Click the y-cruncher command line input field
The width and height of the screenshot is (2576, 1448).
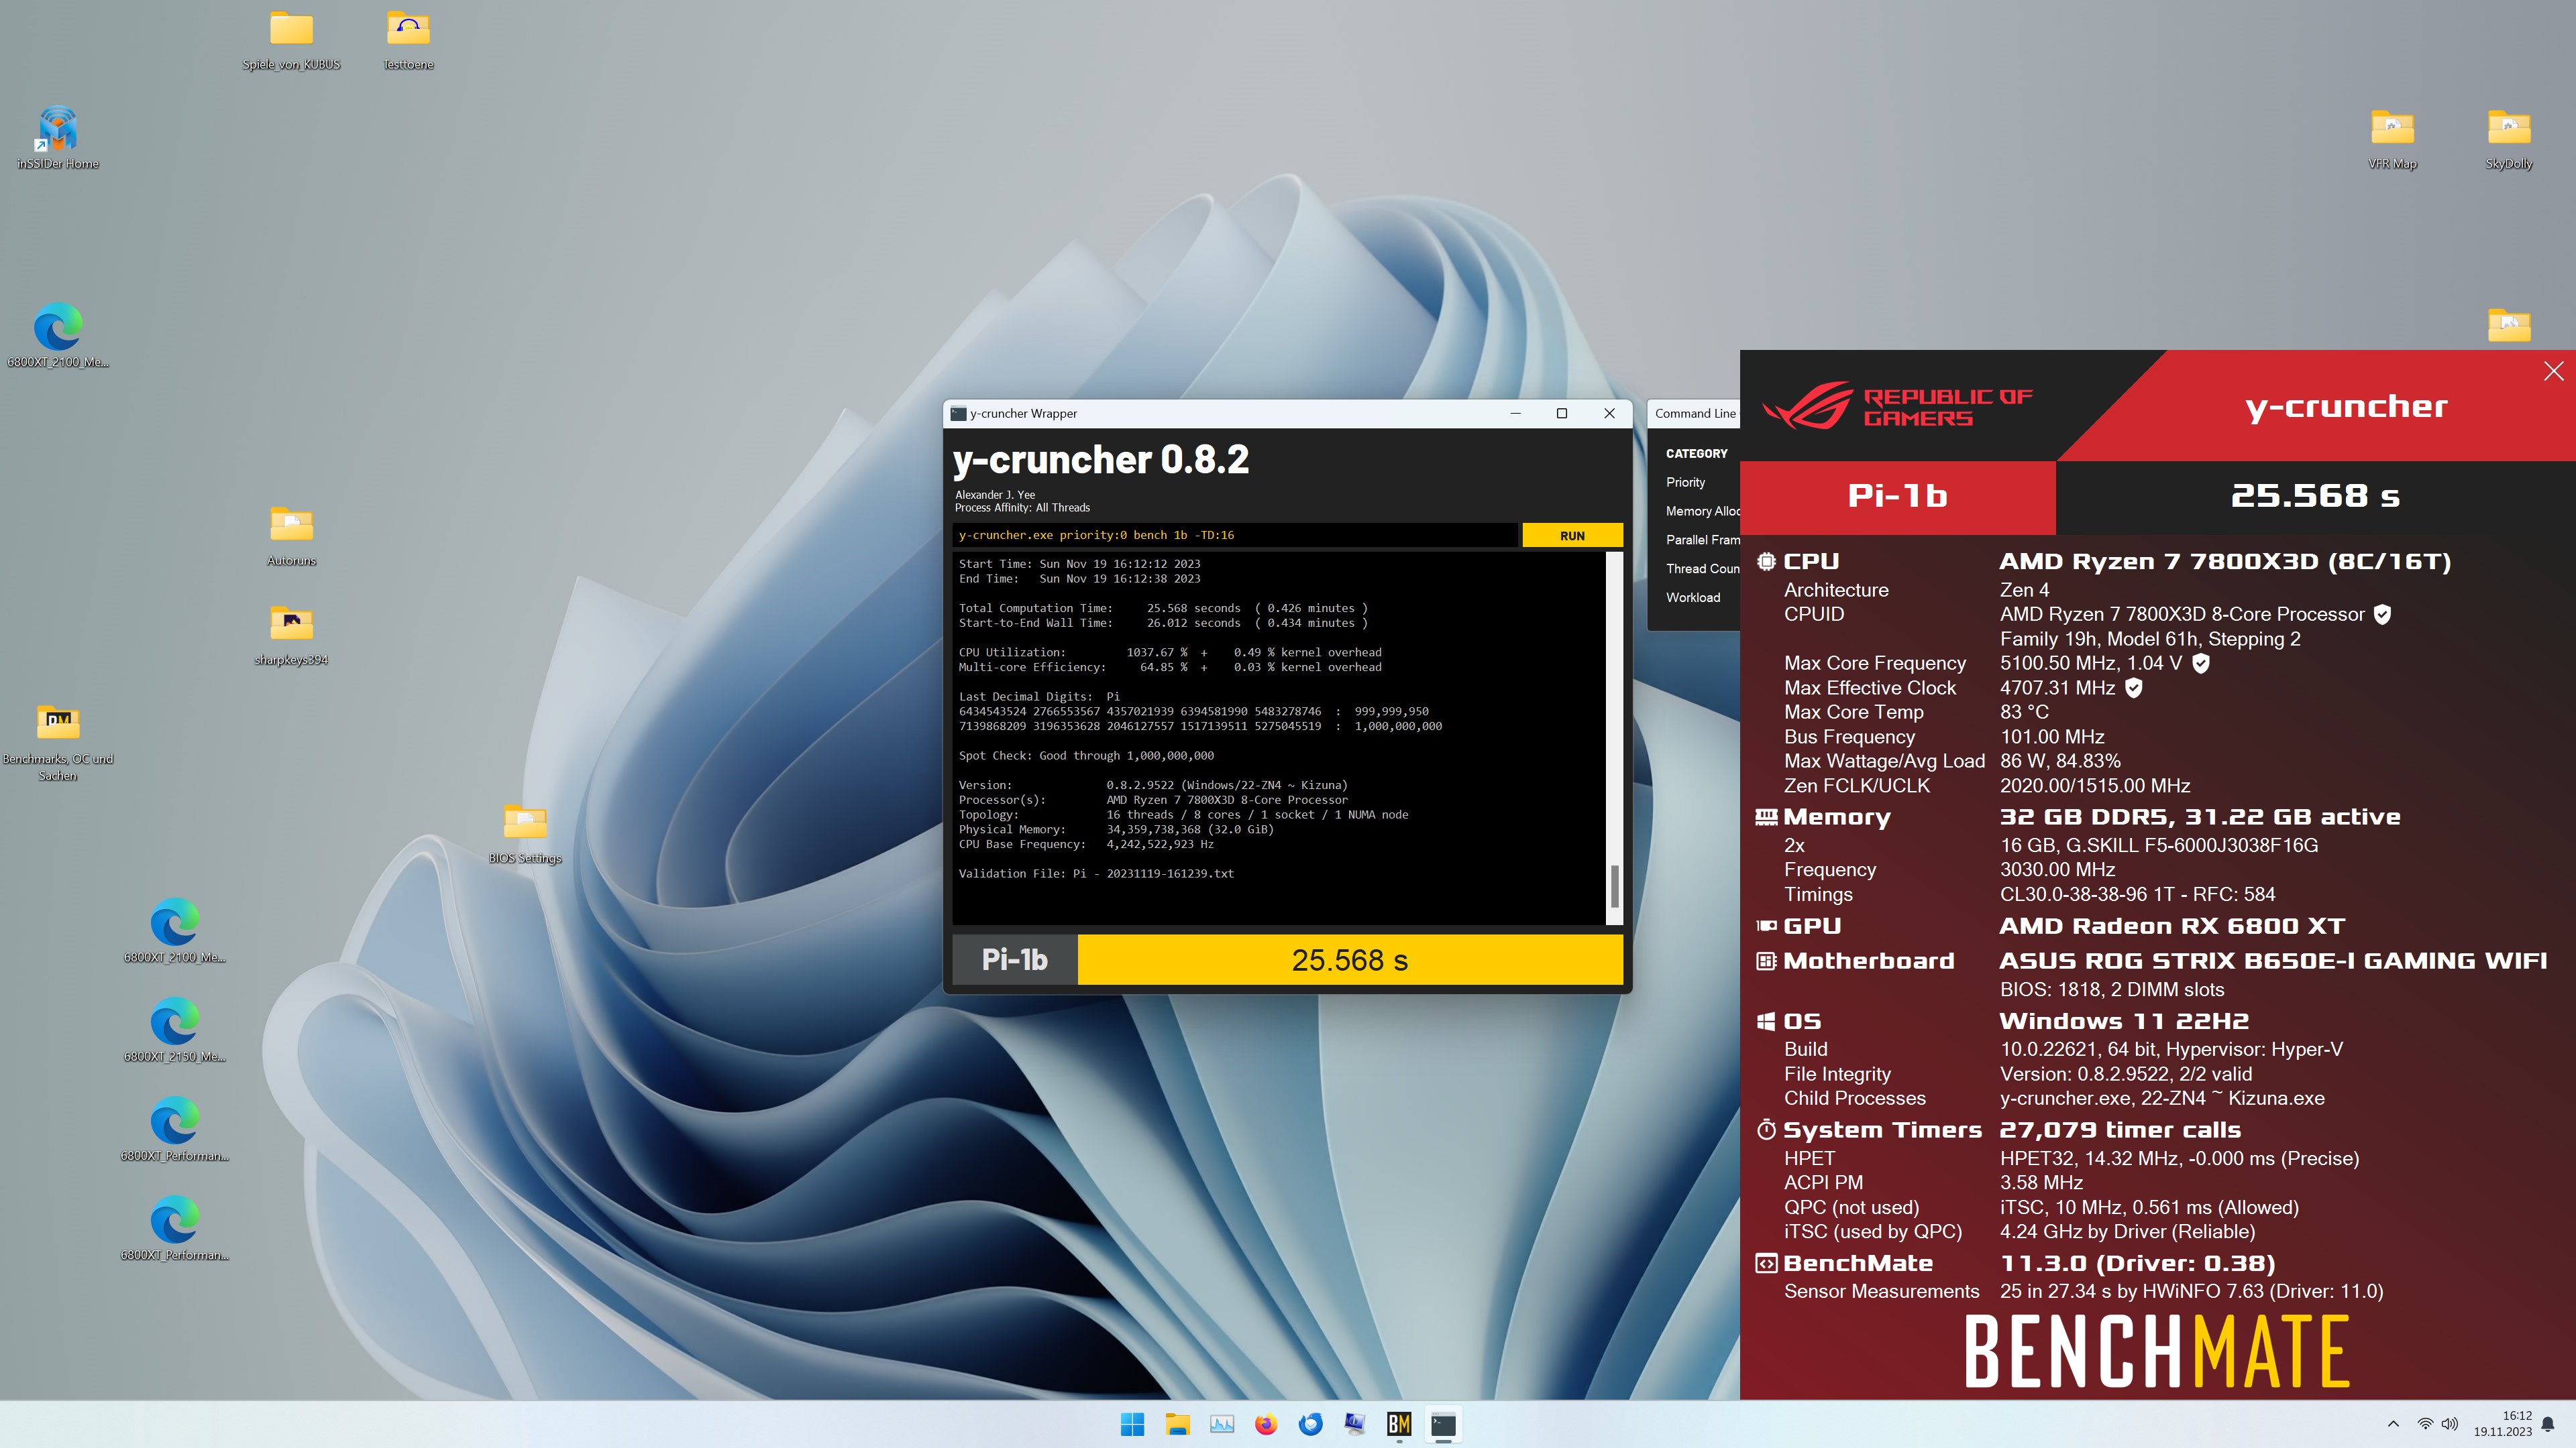pos(1234,536)
